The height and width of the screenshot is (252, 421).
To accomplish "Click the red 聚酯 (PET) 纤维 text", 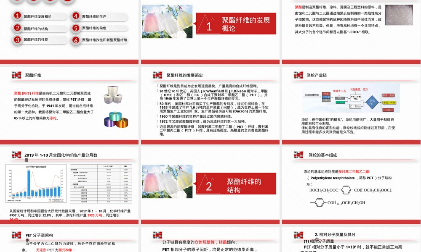I will [26, 93].
